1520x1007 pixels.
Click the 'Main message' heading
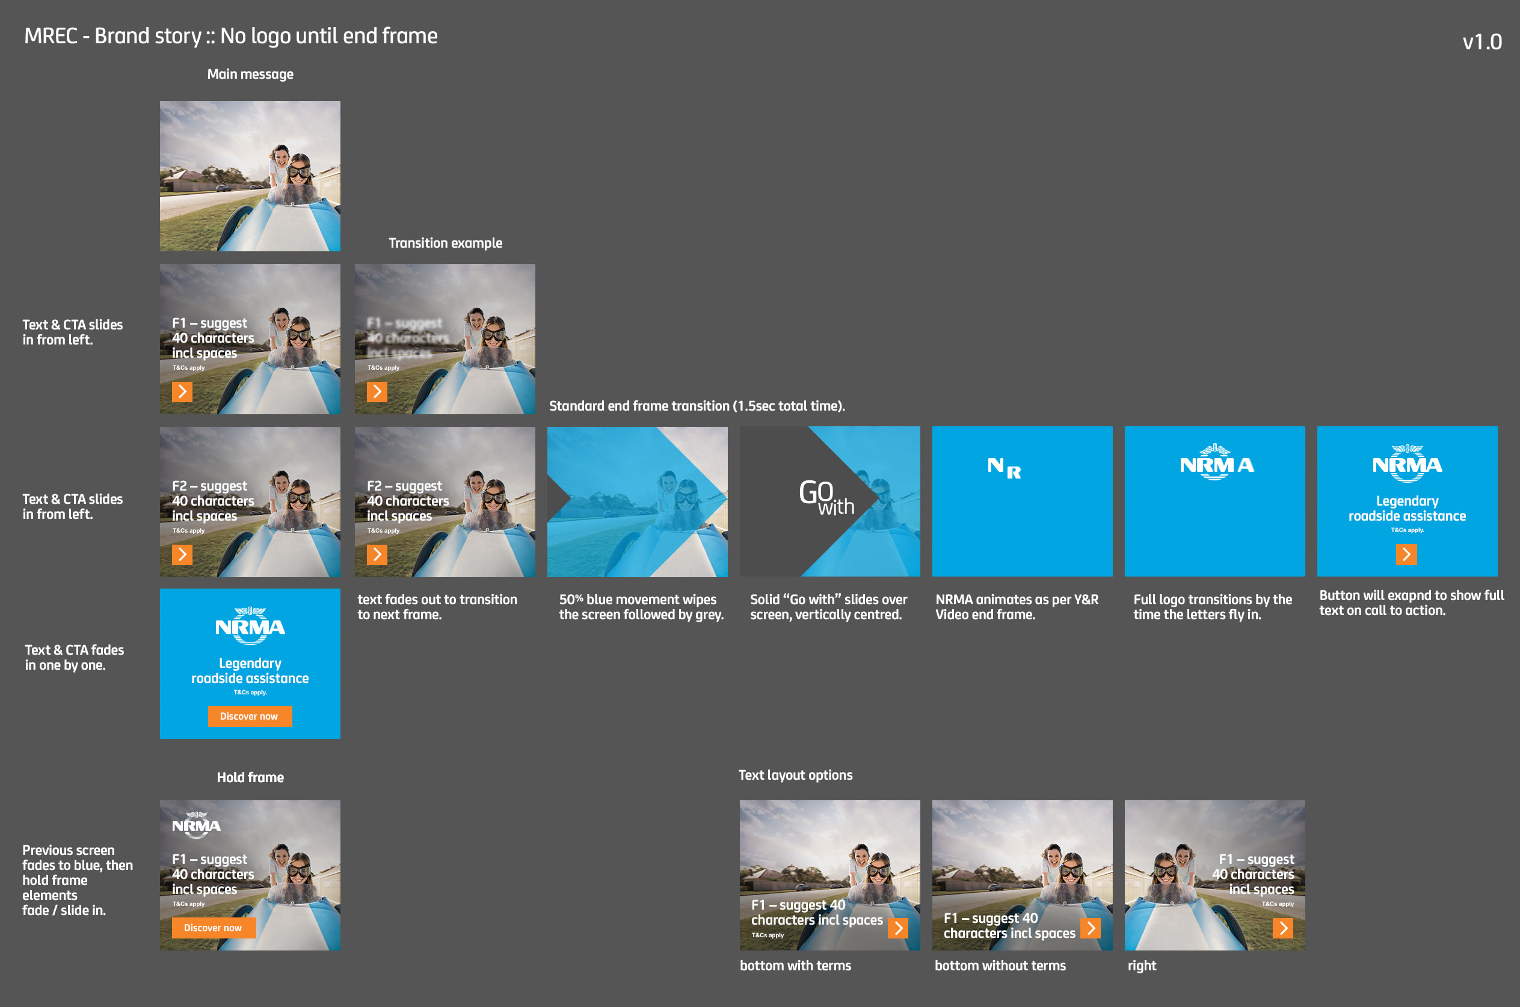coord(250,75)
